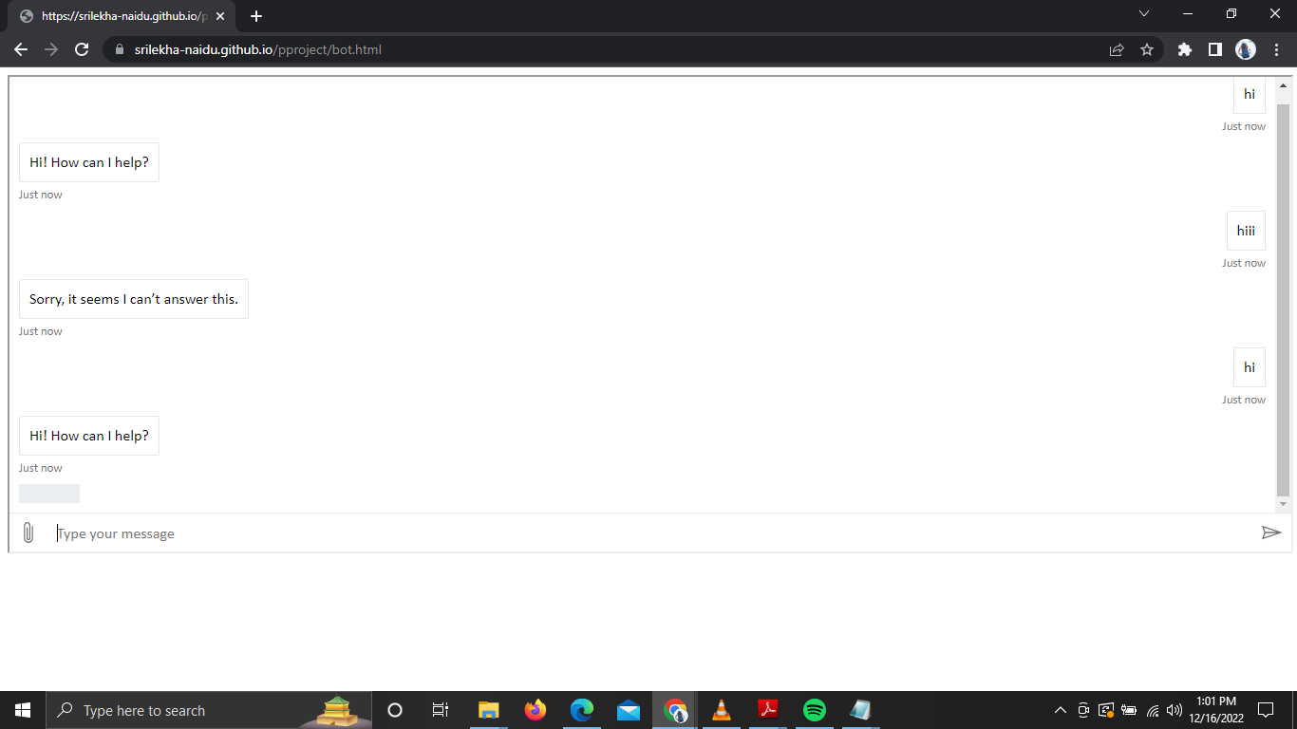Expand hidden icons in the system tray

coord(1061,709)
